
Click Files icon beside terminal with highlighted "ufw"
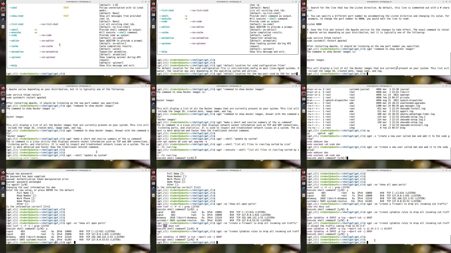click(x=153, y=183)
